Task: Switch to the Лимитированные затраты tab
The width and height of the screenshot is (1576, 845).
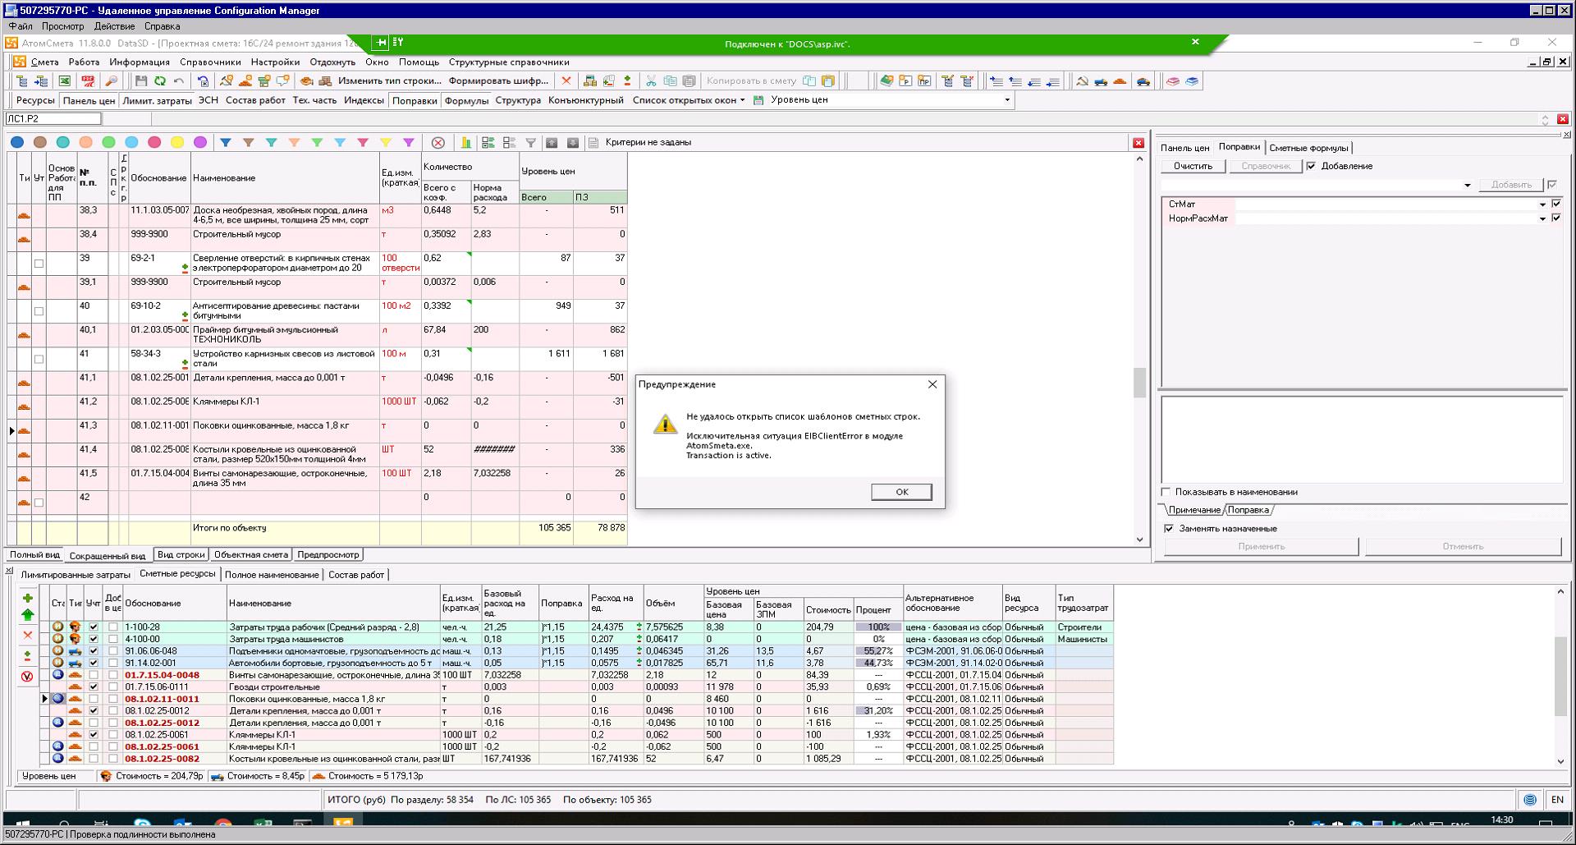Action: click(x=76, y=575)
